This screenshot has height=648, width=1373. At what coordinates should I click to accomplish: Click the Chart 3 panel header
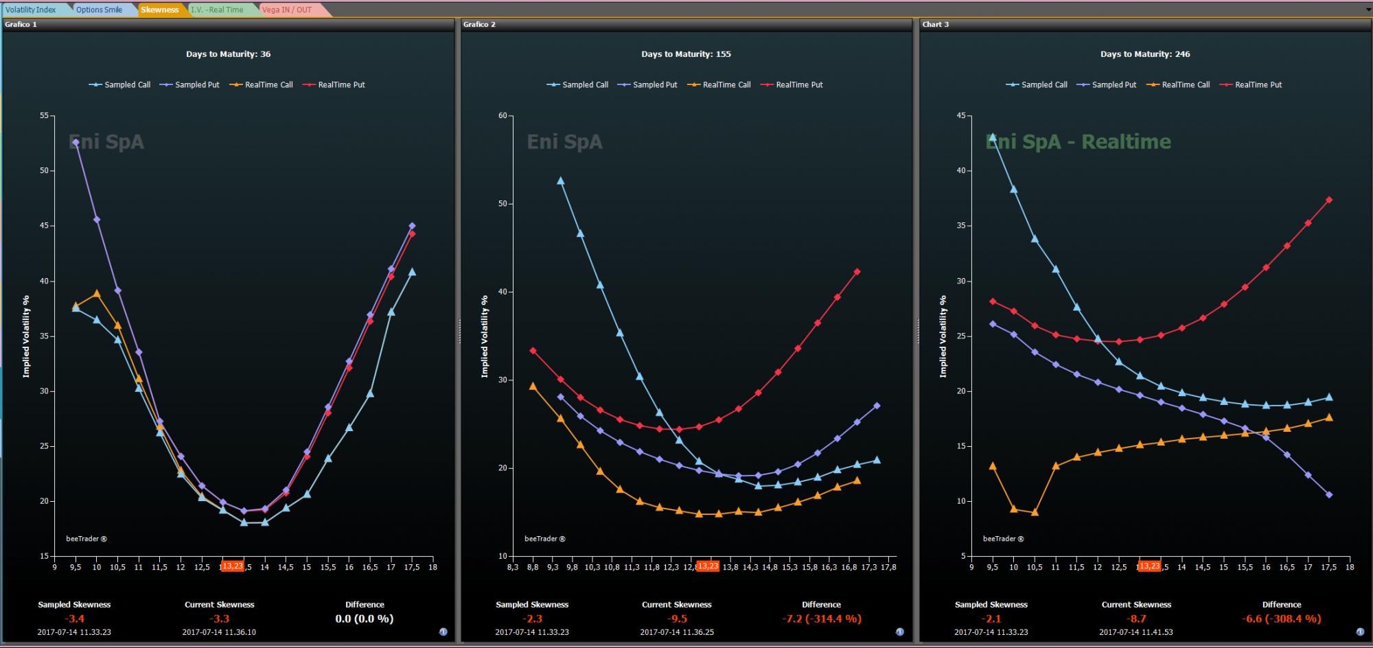[1144, 25]
